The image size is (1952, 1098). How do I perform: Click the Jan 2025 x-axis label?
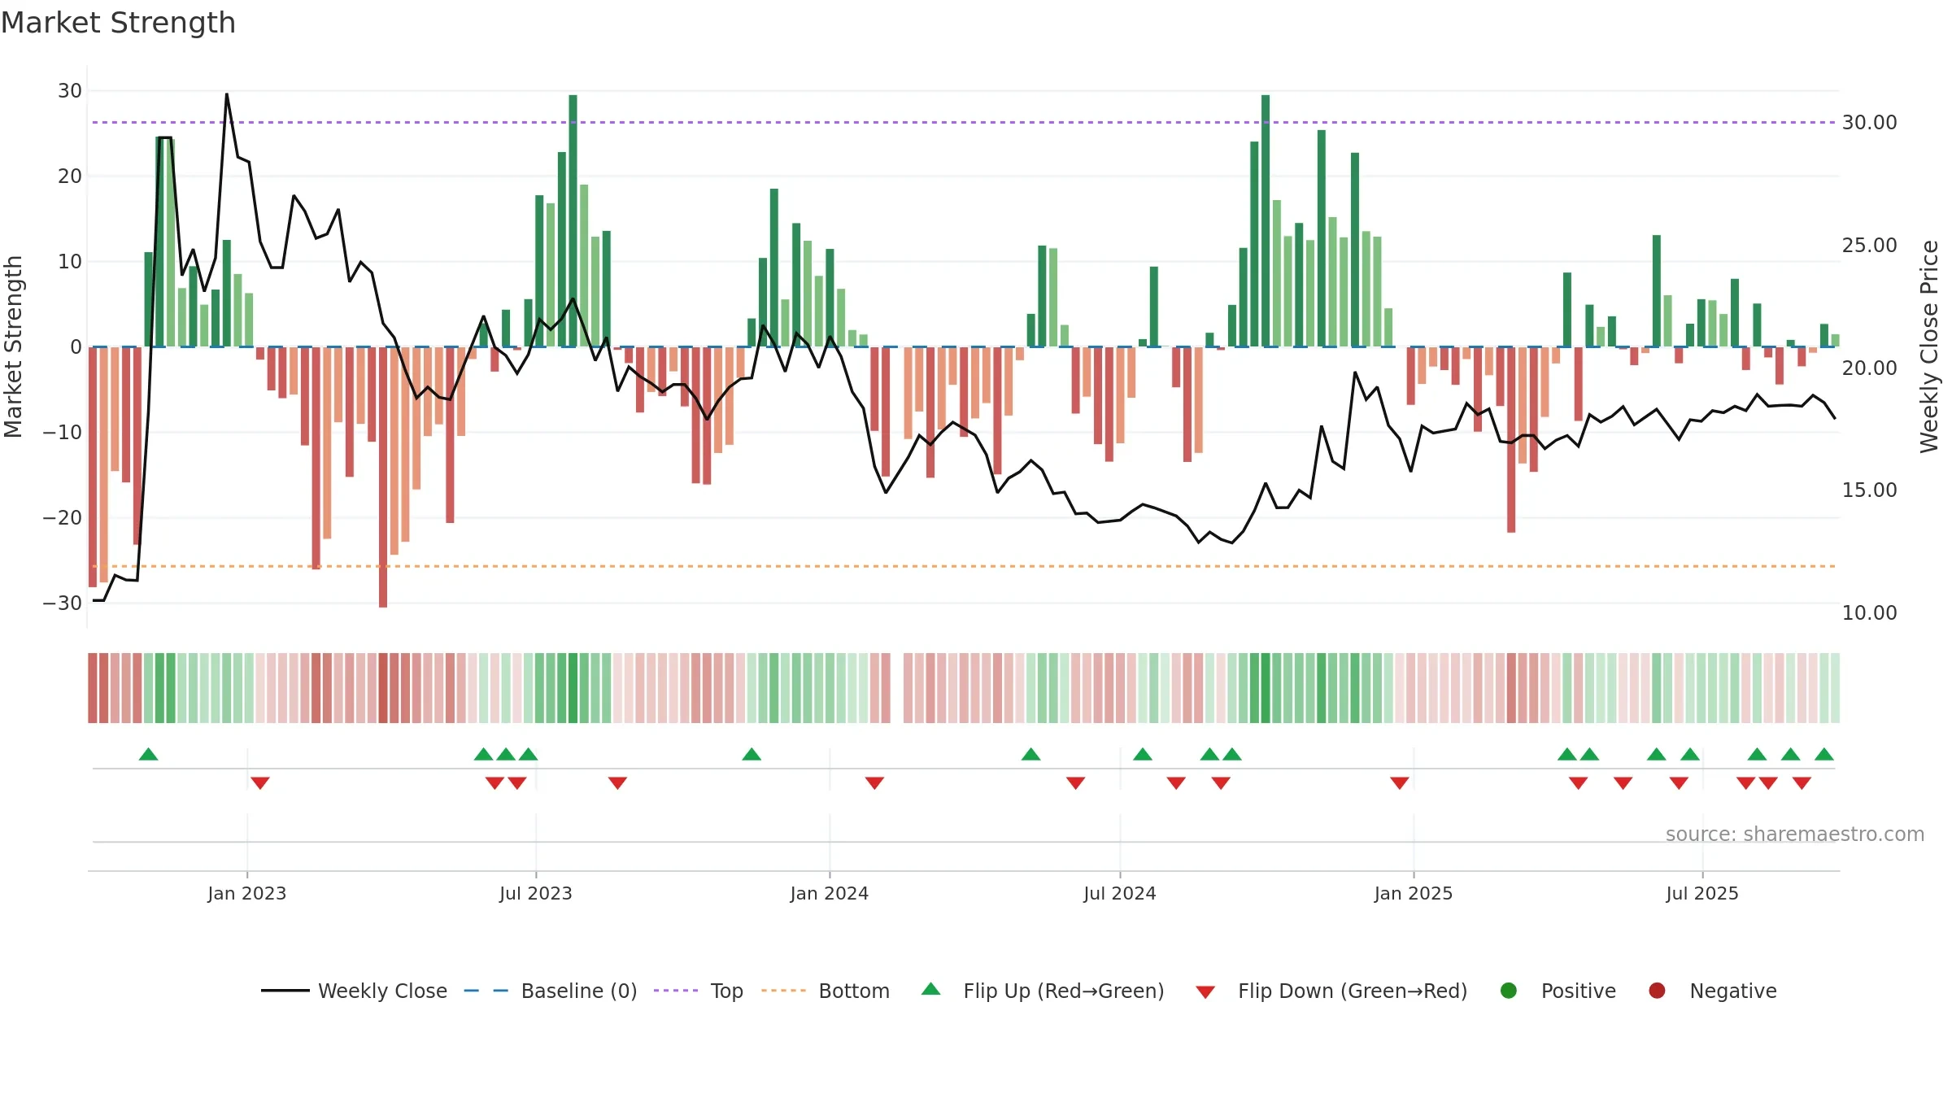click(1414, 893)
